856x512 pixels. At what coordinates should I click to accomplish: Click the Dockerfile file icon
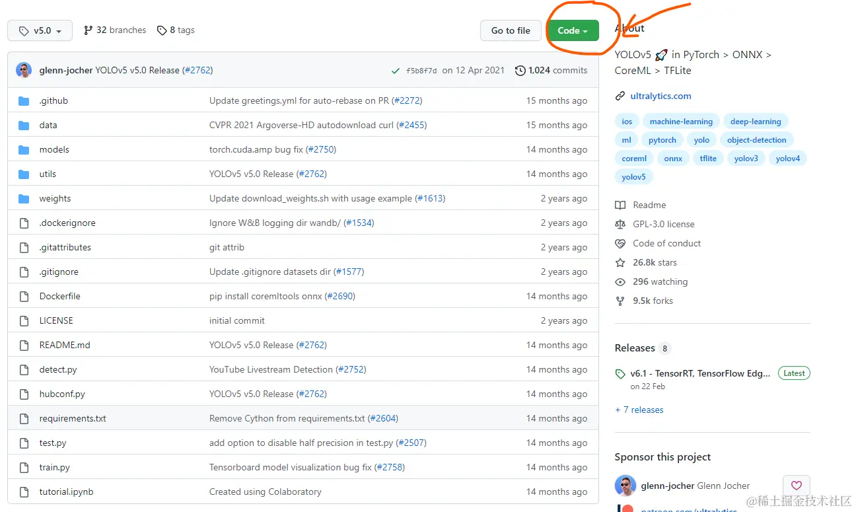tap(24, 297)
